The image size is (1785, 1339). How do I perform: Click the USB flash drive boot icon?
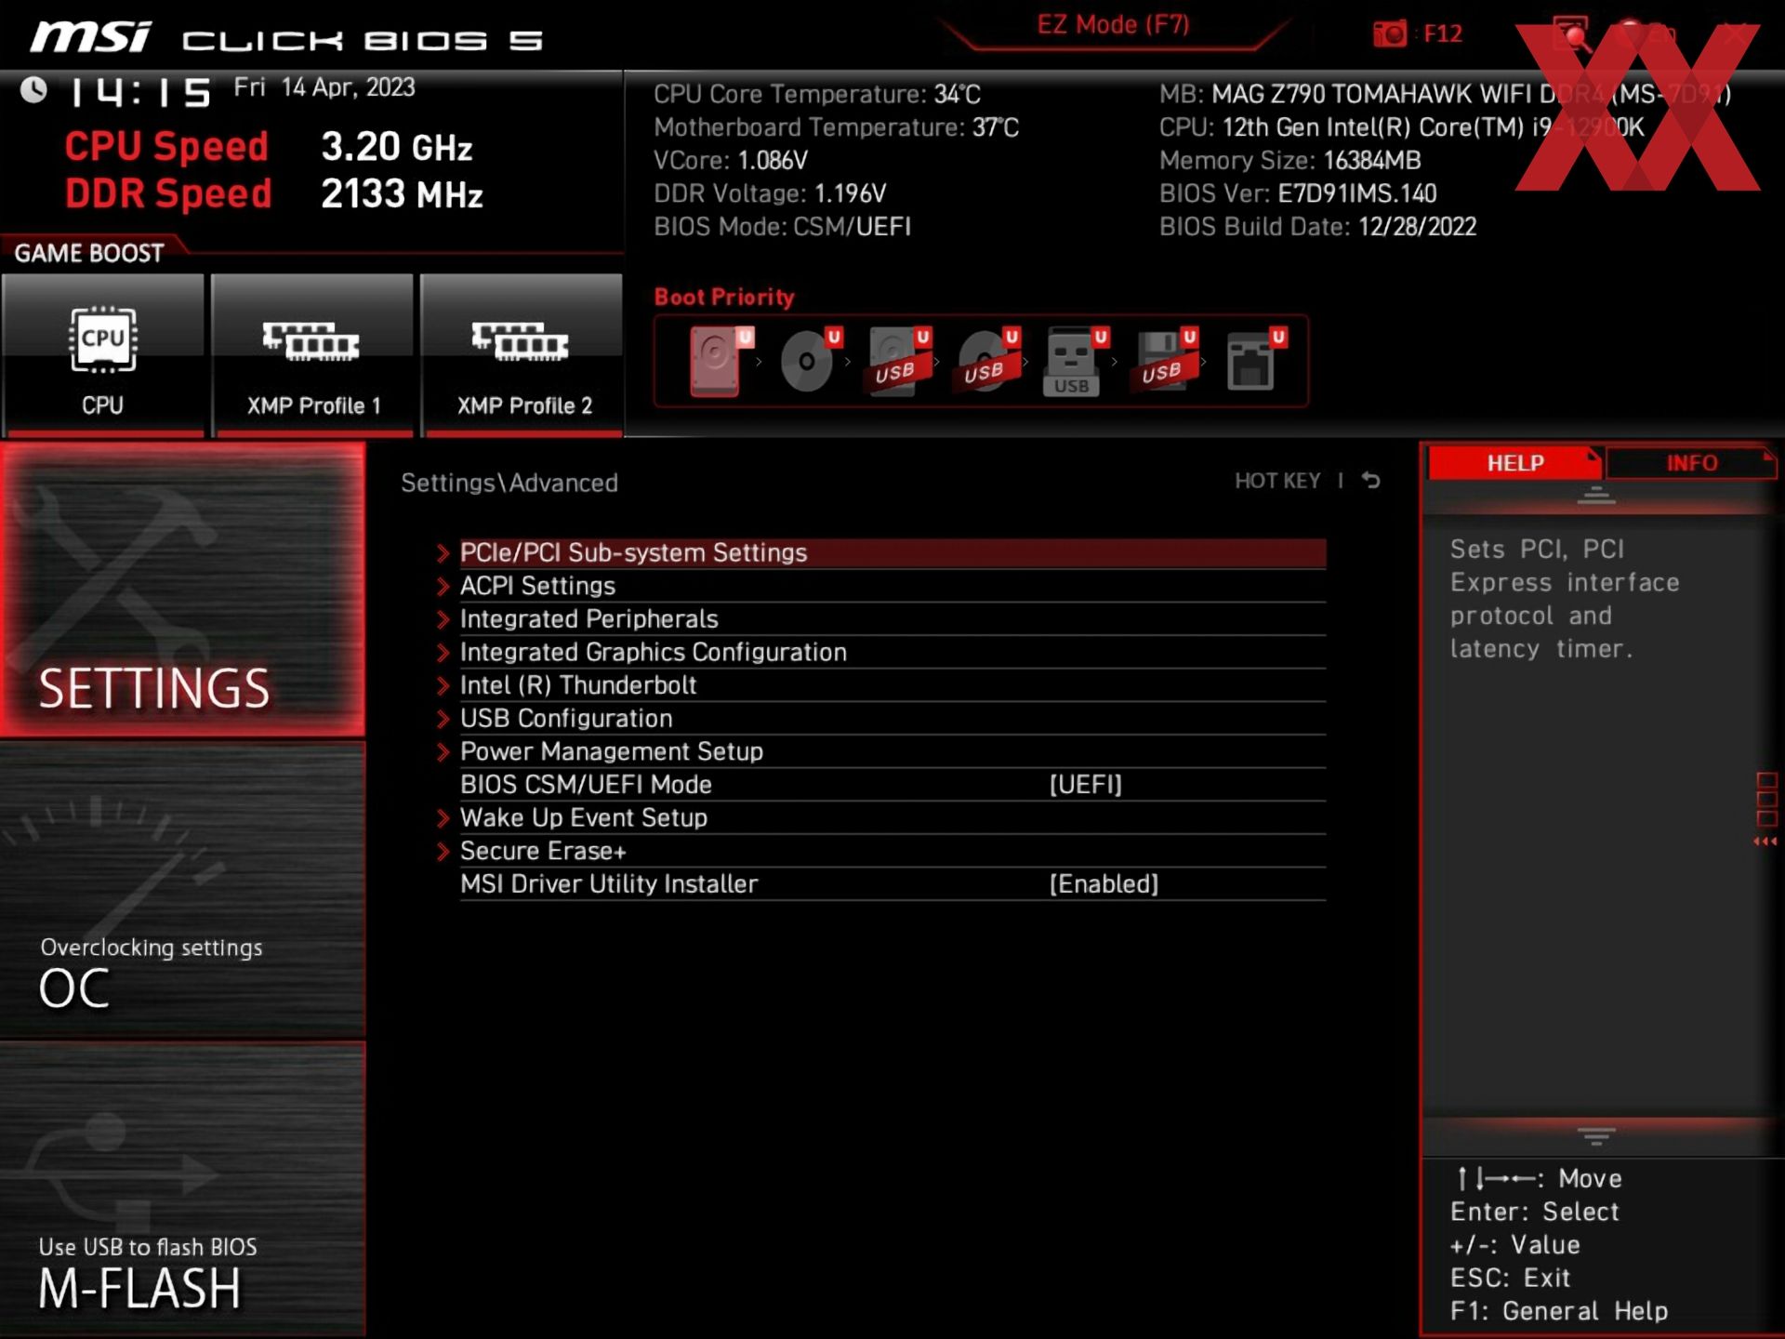pyautogui.click(x=1071, y=363)
